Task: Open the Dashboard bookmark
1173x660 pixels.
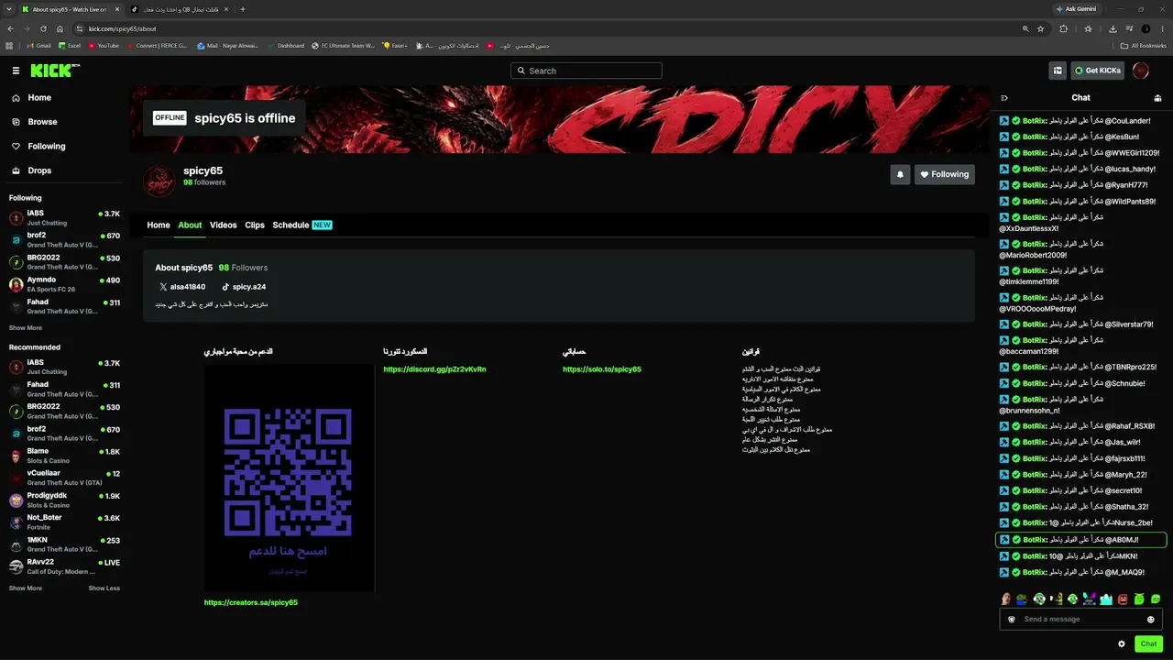Action: [x=285, y=45]
